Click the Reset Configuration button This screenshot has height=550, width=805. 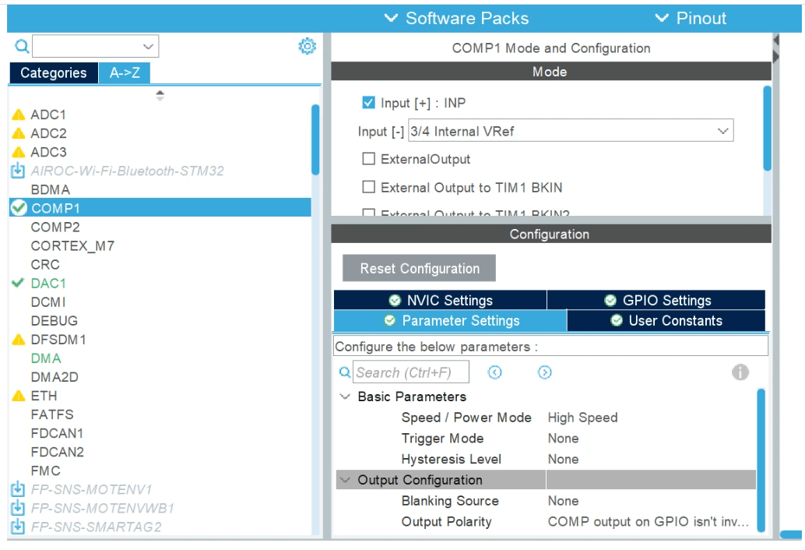coord(419,269)
